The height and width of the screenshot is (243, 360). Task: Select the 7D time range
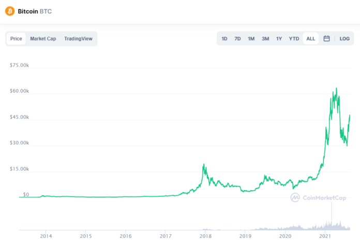click(x=237, y=39)
